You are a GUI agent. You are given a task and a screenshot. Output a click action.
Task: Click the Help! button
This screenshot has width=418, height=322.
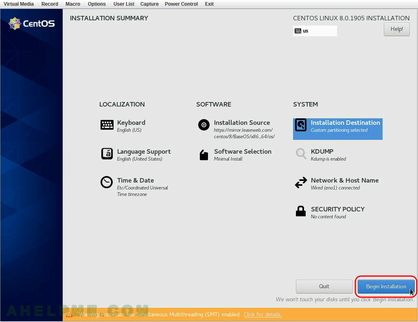point(397,29)
